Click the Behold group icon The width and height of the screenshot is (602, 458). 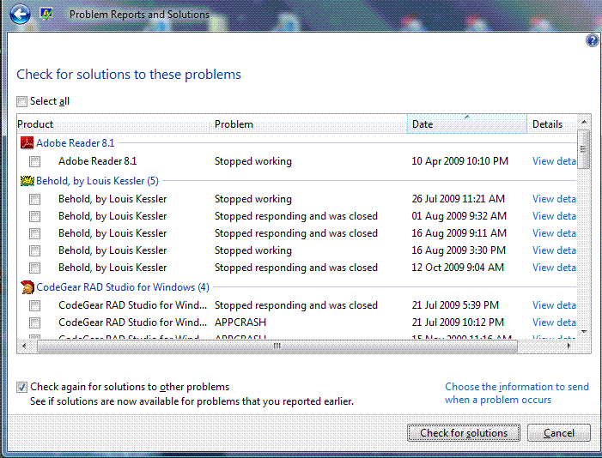pos(27,180)
